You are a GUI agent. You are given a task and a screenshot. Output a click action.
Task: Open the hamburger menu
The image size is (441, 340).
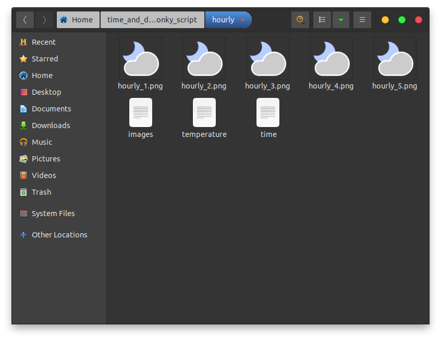362,20
